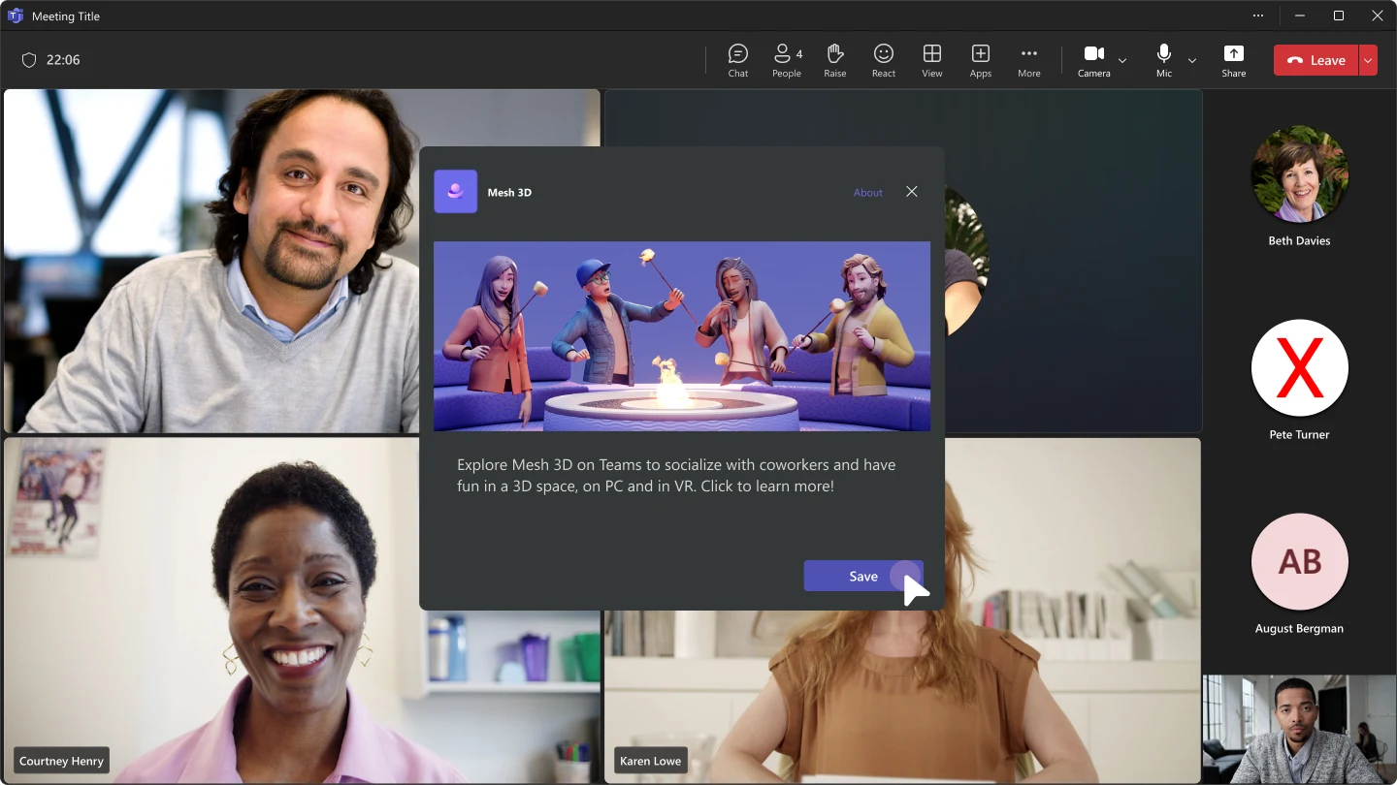
Task: Change the meeting View layout
Action: [x=932, y=60]
